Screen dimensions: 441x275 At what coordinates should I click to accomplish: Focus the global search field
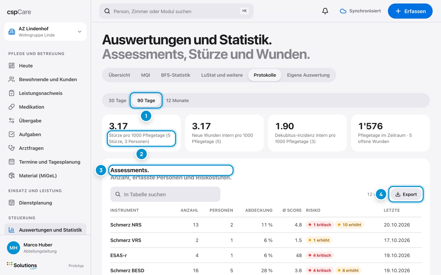176,11
